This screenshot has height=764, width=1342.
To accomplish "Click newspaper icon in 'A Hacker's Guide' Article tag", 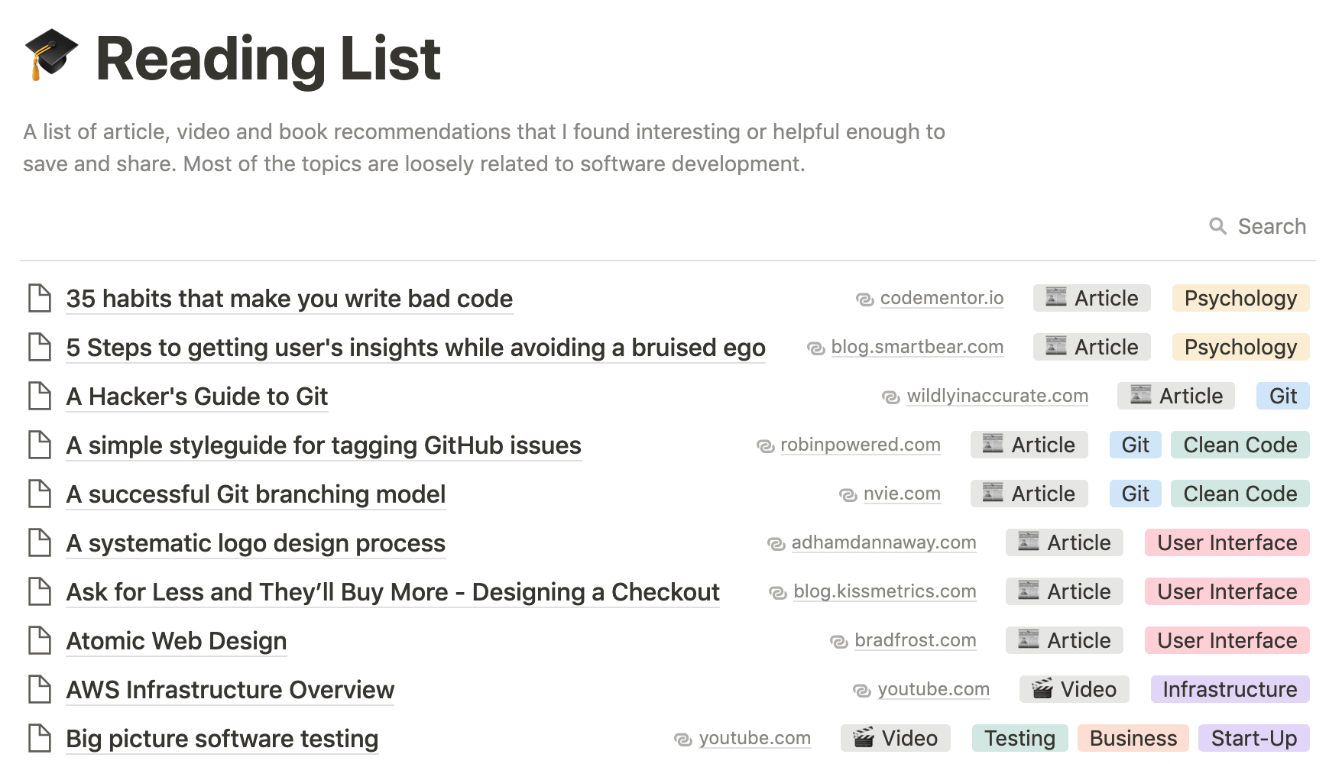I will 1140,395.
